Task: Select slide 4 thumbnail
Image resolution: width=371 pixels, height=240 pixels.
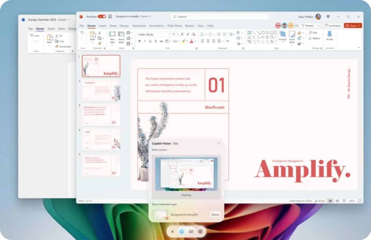Action: pos(101,139)
